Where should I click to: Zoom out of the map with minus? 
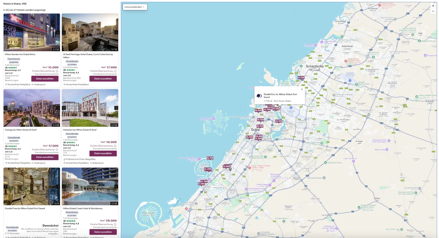point(433,11)
